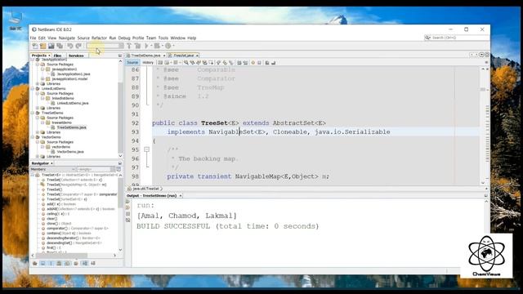Open the This PC desktop icon
This screenshot has width=523, height=294.
click(16, 21)
